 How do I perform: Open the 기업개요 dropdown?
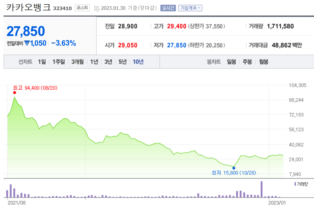coord(190,8)
